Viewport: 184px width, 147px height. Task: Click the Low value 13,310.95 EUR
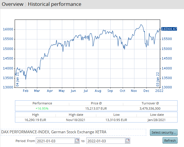[x=116, y=120]
